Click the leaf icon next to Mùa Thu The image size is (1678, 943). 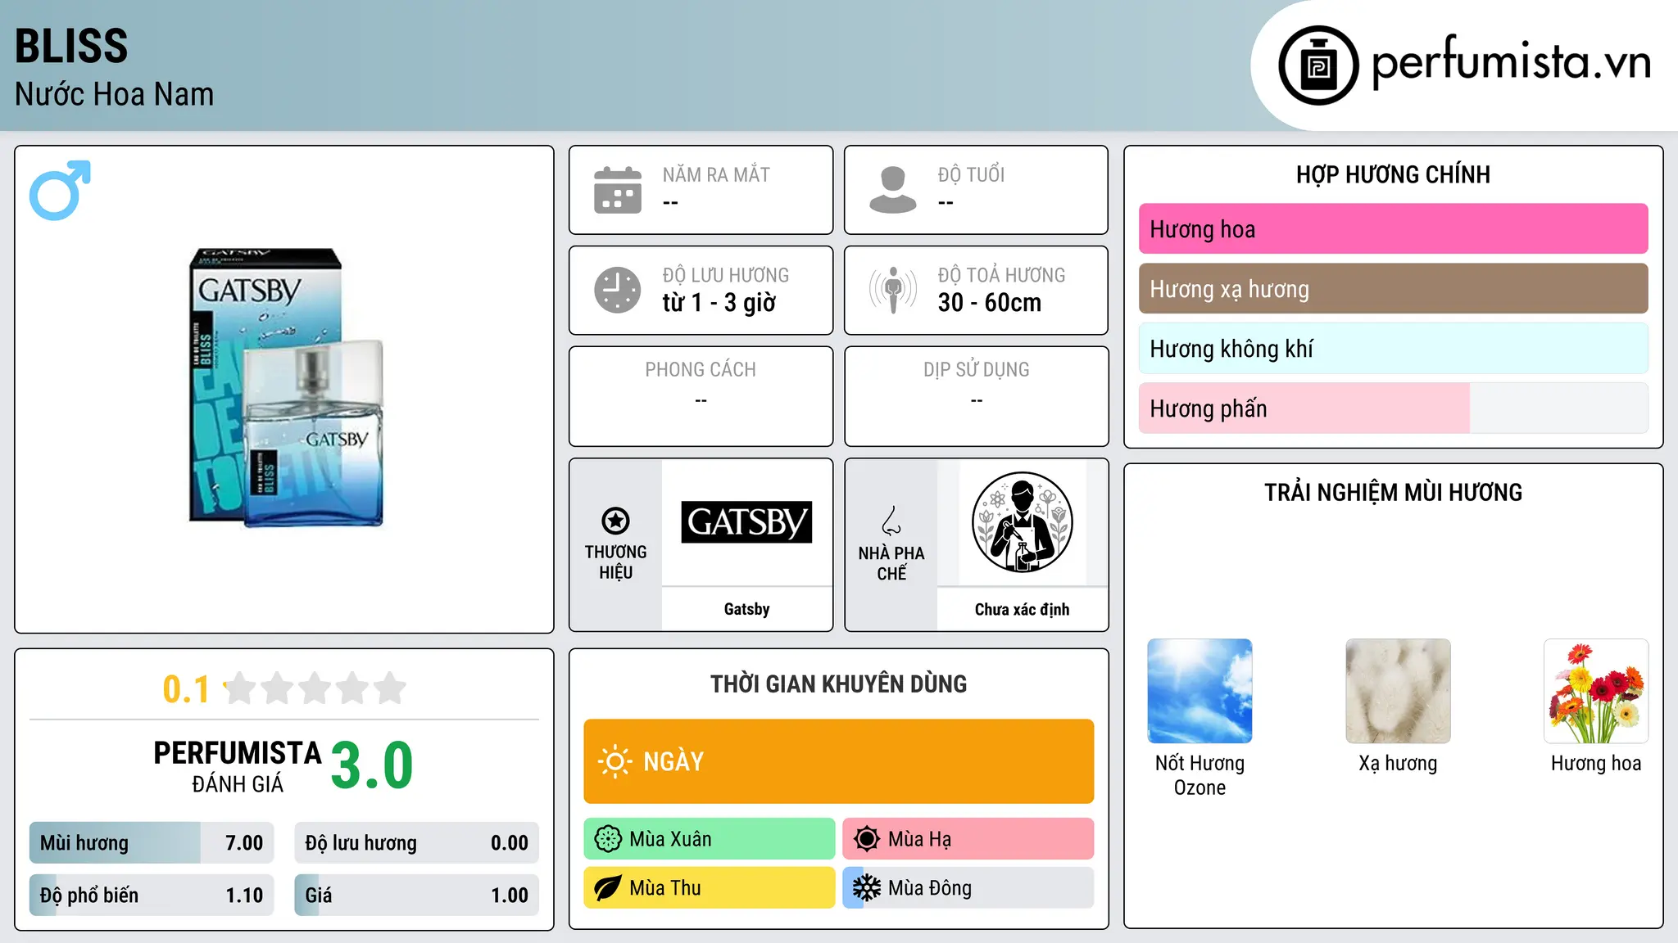point(608,888)
